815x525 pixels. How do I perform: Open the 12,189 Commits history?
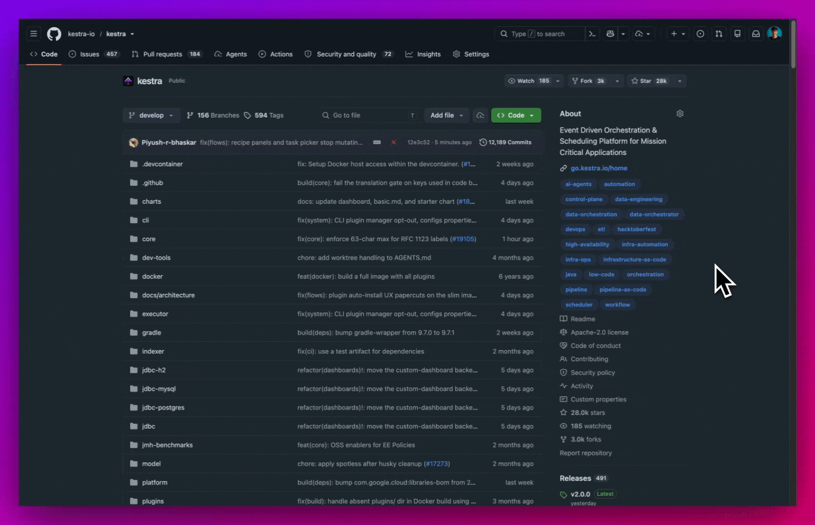coord(505,142)
